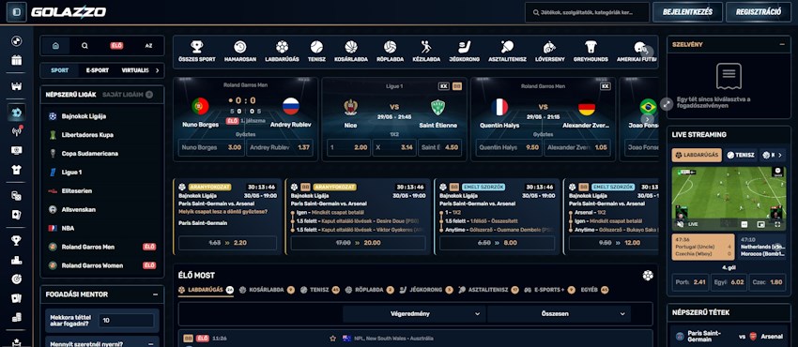Select Asztalitenisz tab under Élő Most

tap(487, 290)
